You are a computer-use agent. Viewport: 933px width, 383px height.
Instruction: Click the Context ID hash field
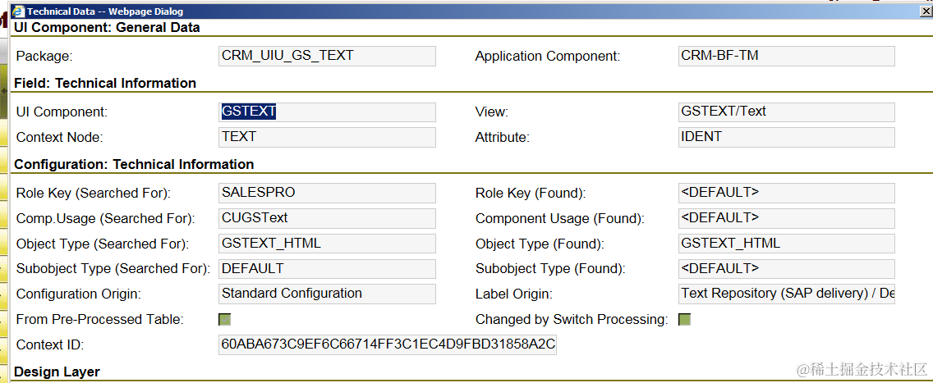[x=388, y=344]
